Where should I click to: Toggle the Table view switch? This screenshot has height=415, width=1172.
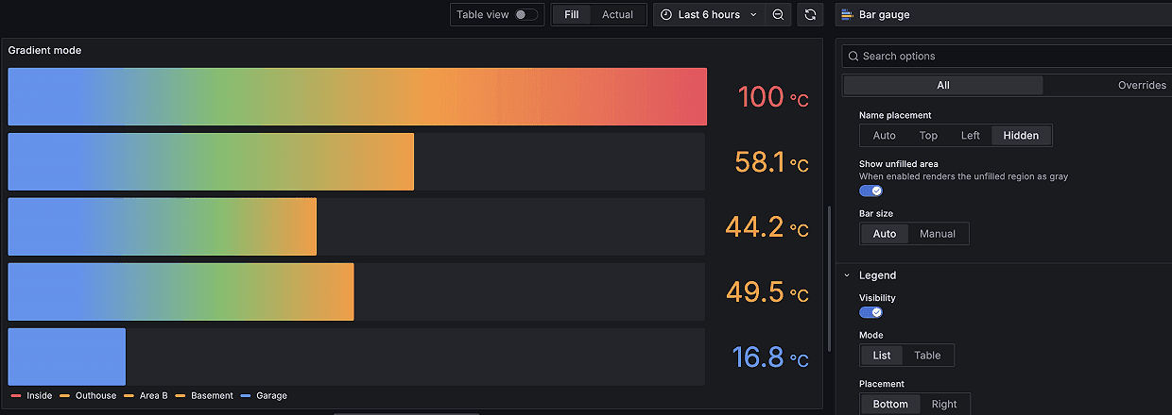coord(526,15)
